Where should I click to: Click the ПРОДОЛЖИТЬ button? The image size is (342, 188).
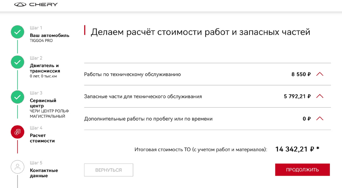[x=302, y=170]
